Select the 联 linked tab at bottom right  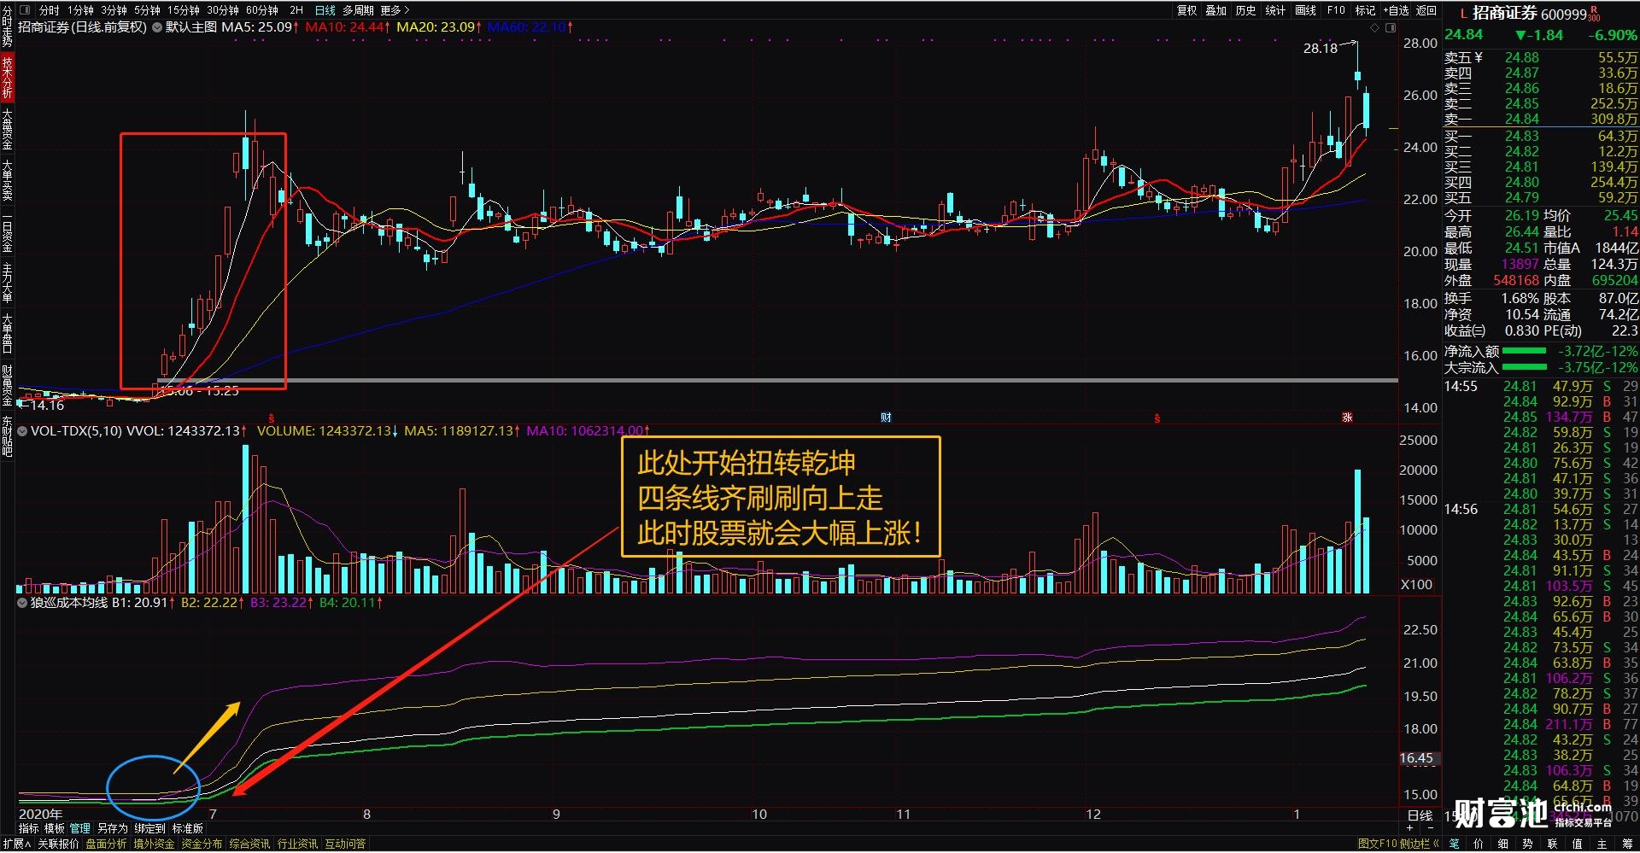pos(1553,844)
